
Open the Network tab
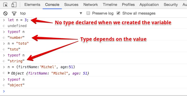point(91,5)
